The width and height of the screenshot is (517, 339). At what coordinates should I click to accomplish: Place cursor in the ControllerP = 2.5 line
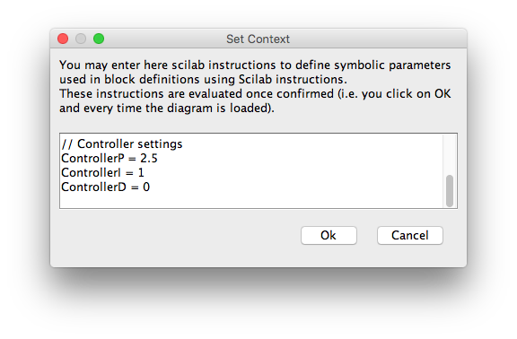tap(110, 159)
